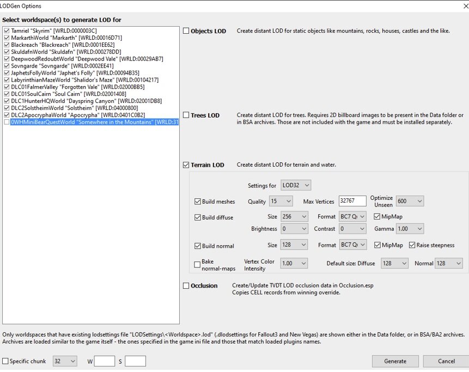Enable the Specific chunk checkbox
This screenshot has width=469, height=372.
5,361
